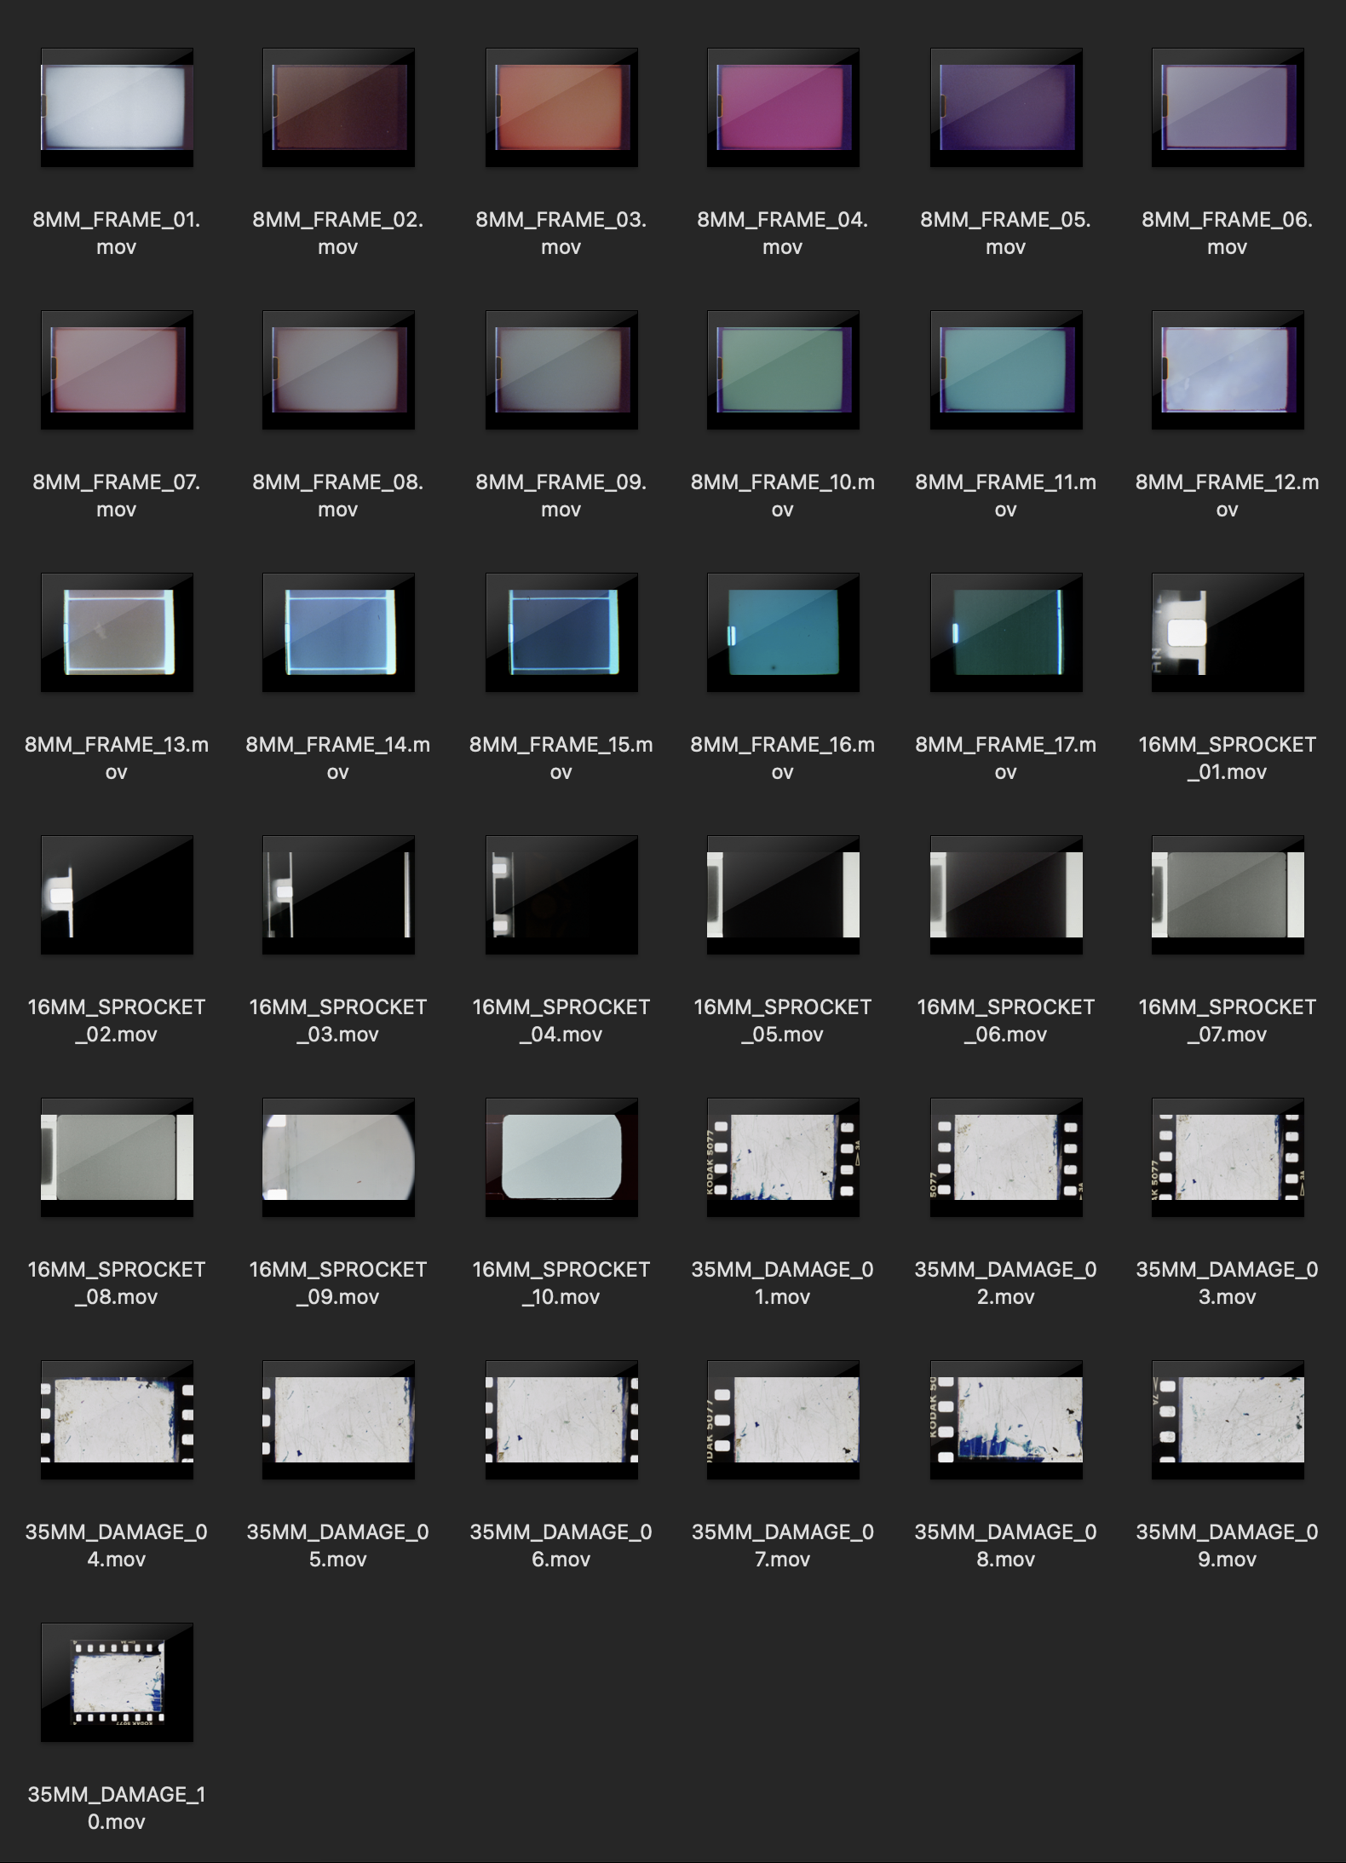Open the 16MM_SPROCKET_09.mov thumbnail
Image resolution: width=1346 pixels, height=1863 pixels.
coord(338,1157)
